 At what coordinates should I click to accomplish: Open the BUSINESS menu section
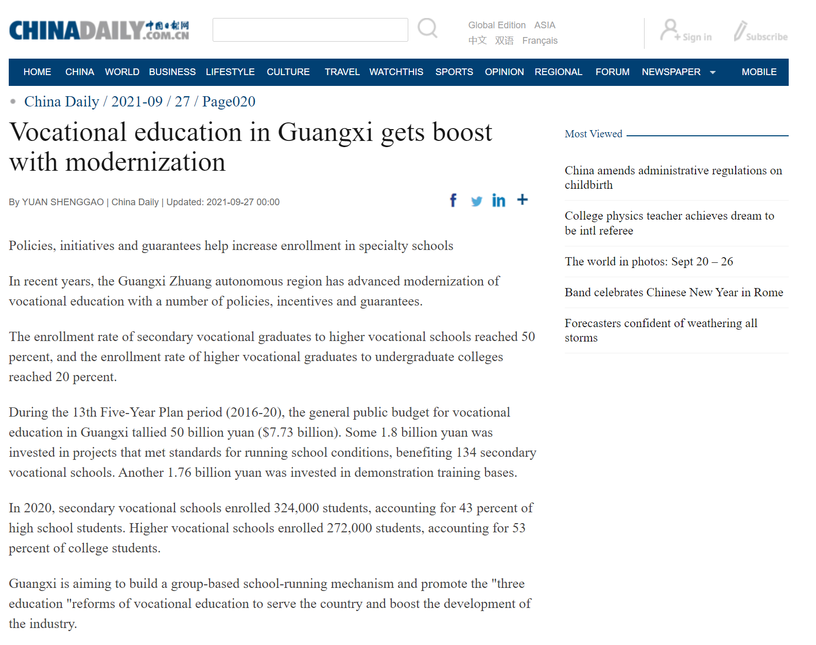point(172,72)
